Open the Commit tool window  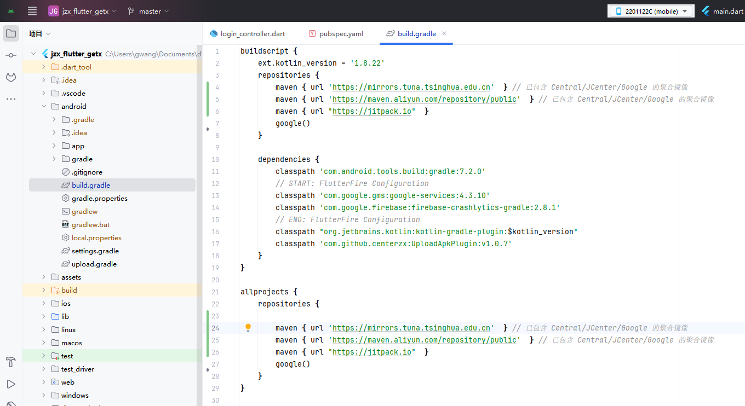(10, 55)
